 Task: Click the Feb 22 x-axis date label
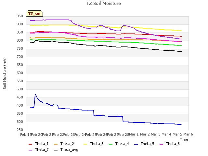click(x=58, y=135)
